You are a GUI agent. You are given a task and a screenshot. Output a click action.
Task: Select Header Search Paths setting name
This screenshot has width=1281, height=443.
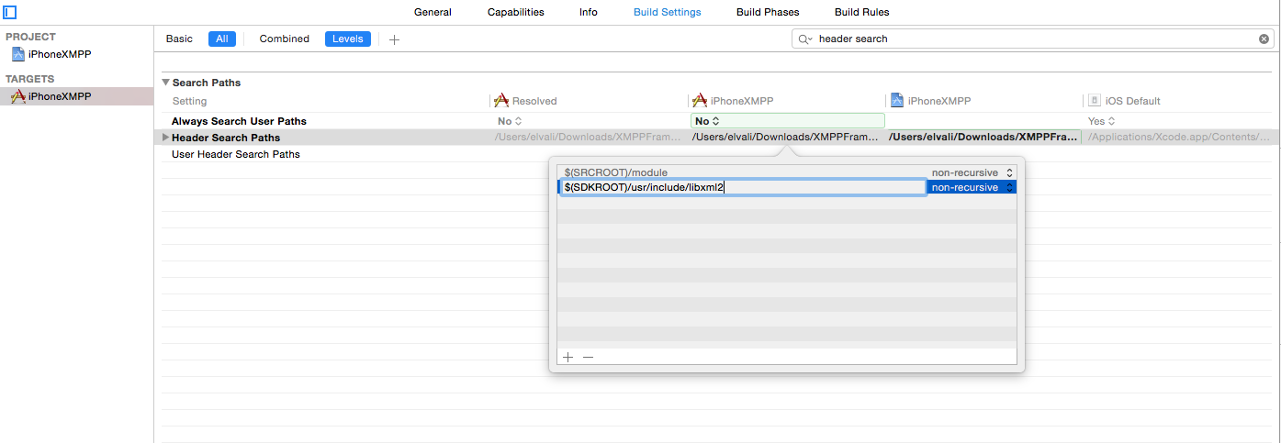pos(226,138)
